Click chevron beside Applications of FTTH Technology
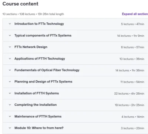Image resolution: width=148 pixels, height=134 pixels. pos(10,59)
